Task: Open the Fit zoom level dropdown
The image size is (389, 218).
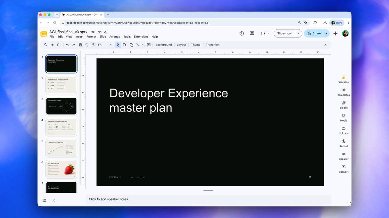Action: 104,45
